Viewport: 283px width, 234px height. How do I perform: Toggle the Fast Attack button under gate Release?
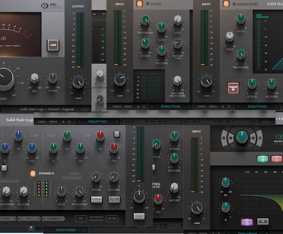(114, 200)
